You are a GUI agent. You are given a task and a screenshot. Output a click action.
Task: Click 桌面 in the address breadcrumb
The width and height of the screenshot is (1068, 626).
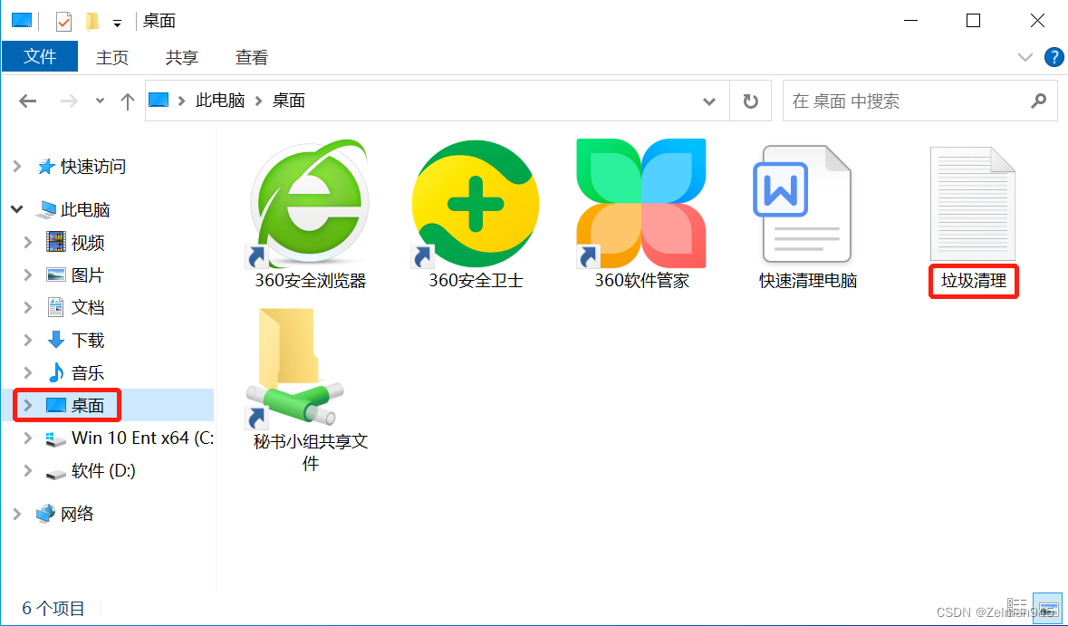tap(289, 101)
